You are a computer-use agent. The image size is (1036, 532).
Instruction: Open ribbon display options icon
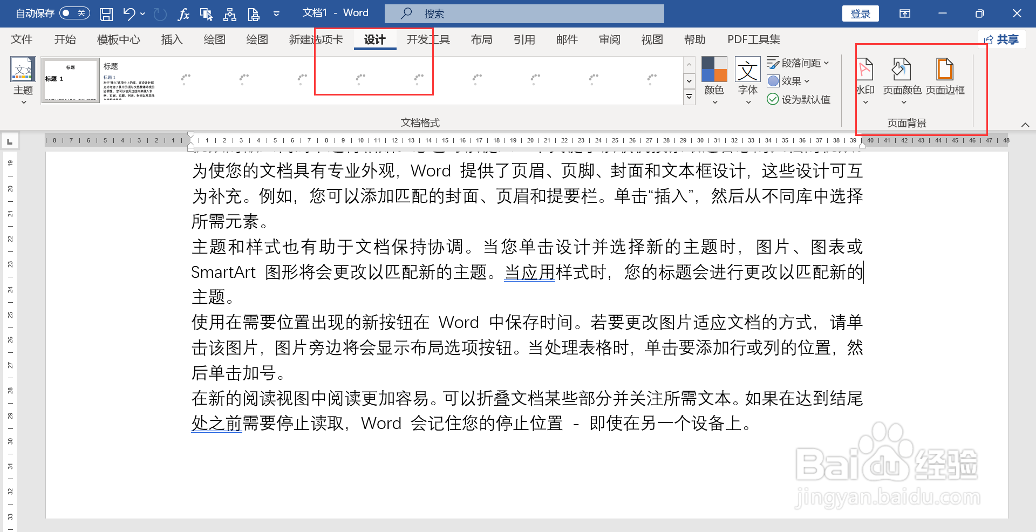pyautogui.click(x=905, y=14)
